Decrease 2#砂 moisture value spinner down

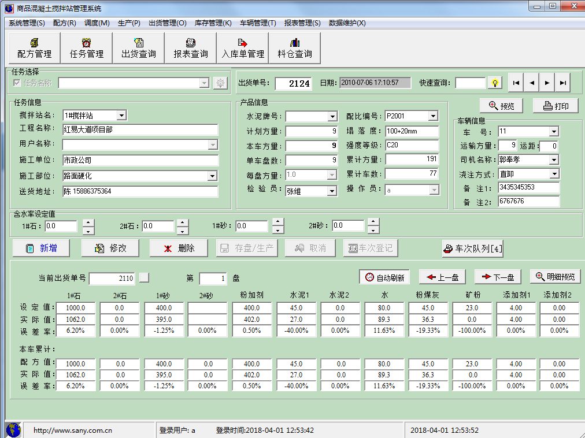click(373, 230)
